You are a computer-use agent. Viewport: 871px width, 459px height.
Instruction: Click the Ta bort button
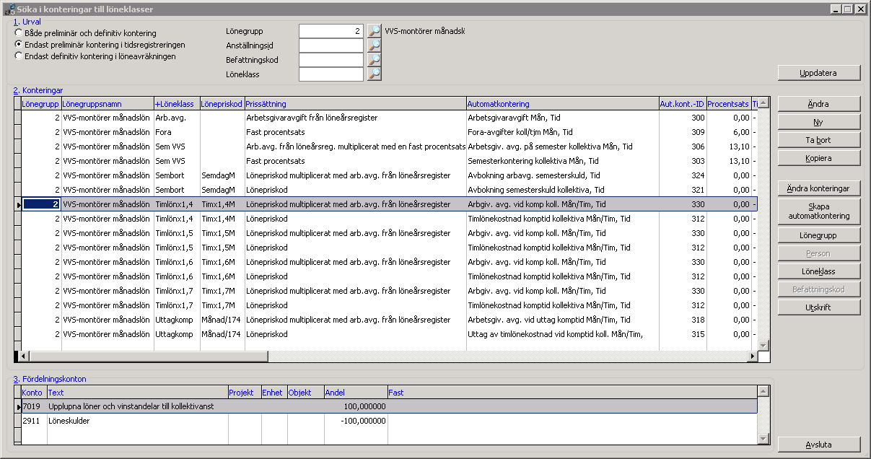click(819, 140)
